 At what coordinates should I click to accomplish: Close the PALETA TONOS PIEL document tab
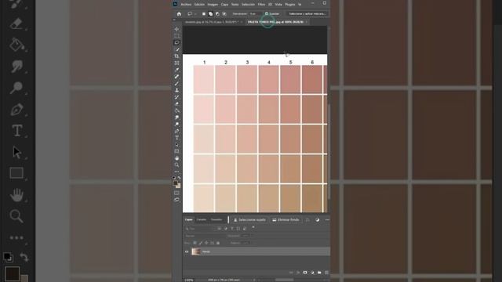[x=307, y=22]
